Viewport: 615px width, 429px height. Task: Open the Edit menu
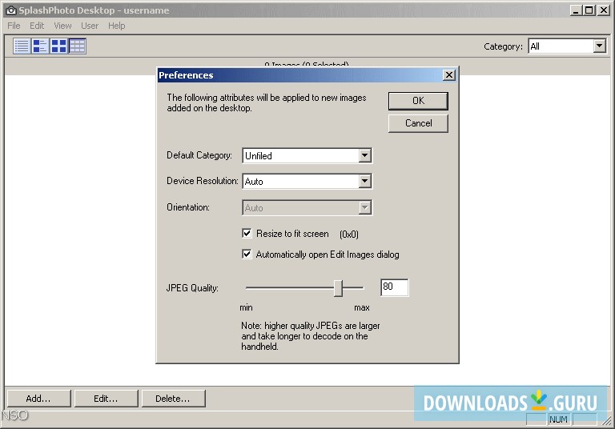(x=37, y=26)
